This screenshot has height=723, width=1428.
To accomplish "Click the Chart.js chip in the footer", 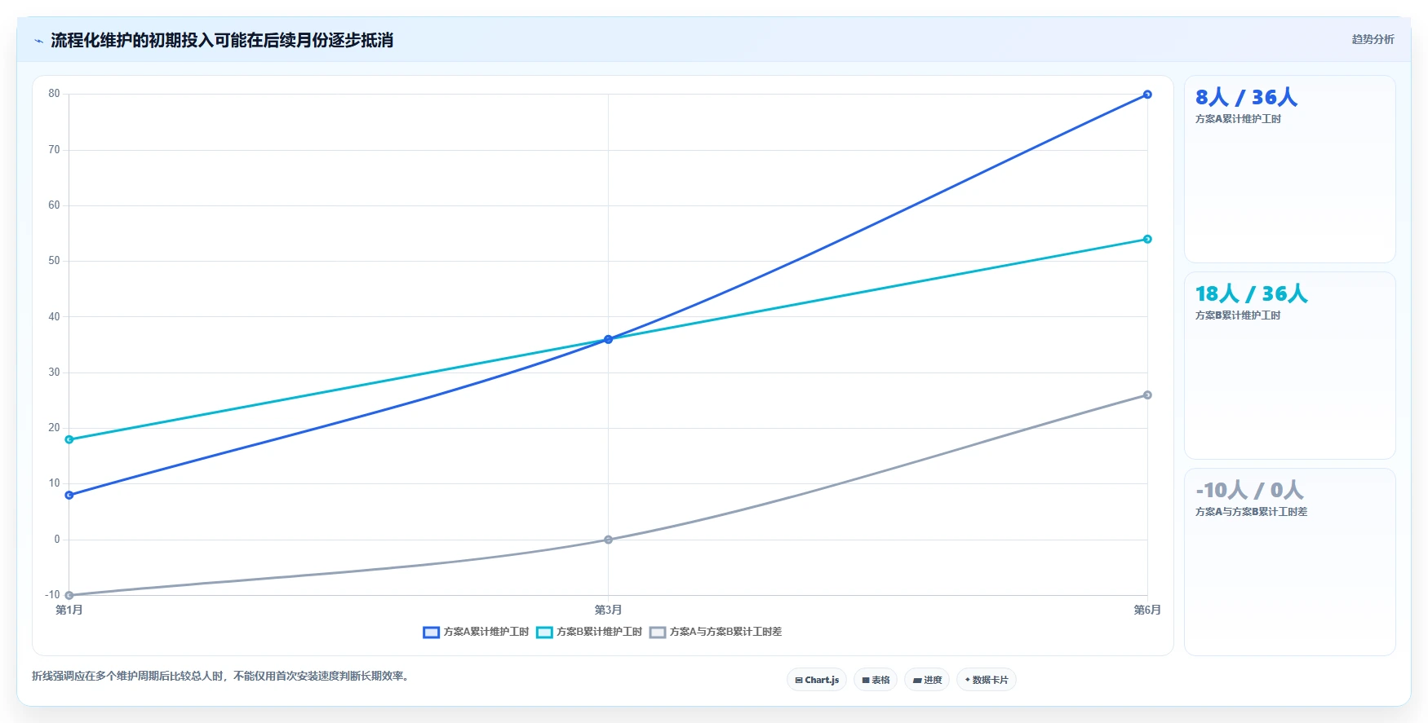I will 817,680.
